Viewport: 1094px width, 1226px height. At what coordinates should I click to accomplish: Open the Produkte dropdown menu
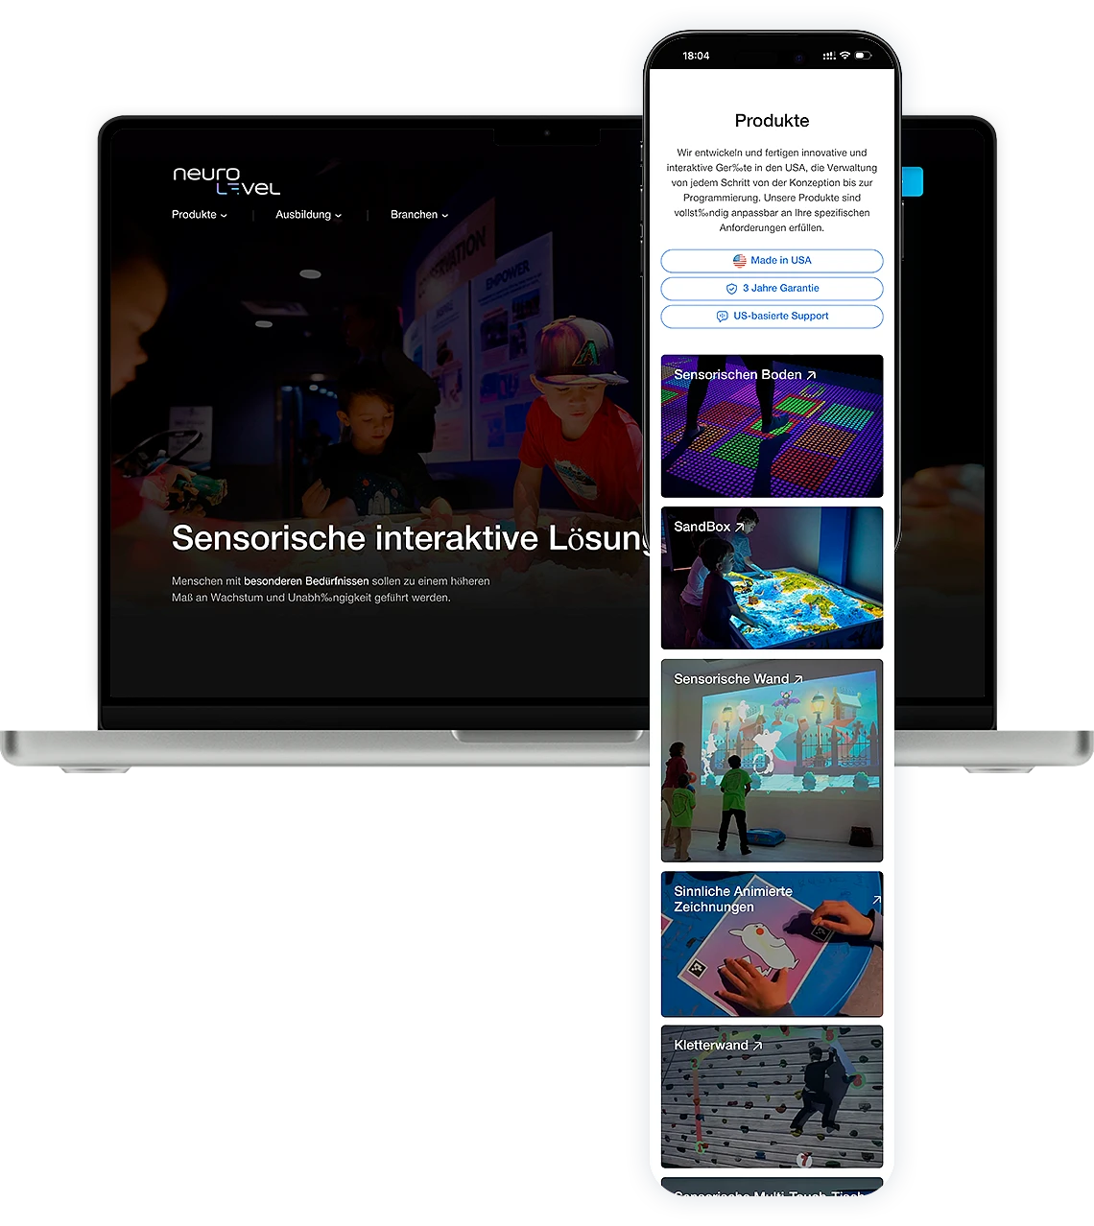[x=200, y=215]
